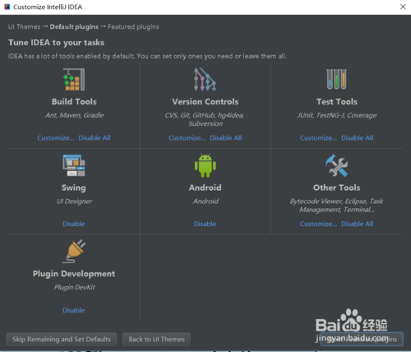Click the 'UI Designer' description text
The width and height of the screenshot is (411, 352).
pyautogui.click(x=74, y=201)
